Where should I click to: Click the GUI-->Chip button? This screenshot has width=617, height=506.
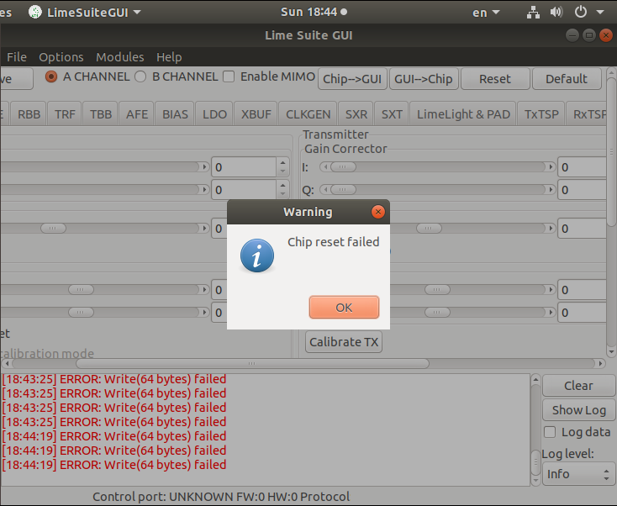[x=424, y=79]
